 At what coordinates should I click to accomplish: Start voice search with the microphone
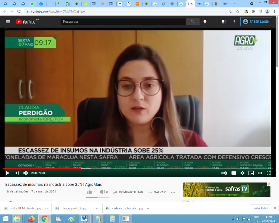pyautogui.click(x=205, y=22)
